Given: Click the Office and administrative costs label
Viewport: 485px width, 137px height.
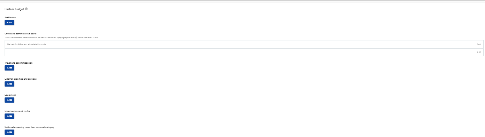Looking at the screenshot, I should pos(20,34).
